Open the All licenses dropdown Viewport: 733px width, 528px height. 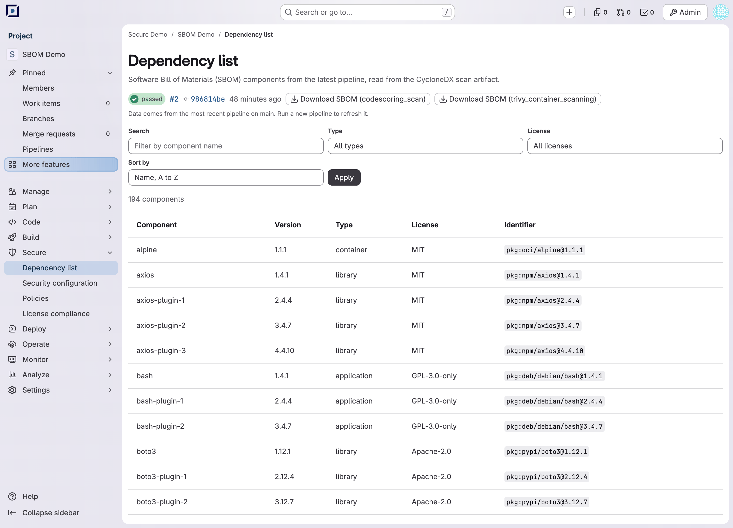click(x=625, y=146)
